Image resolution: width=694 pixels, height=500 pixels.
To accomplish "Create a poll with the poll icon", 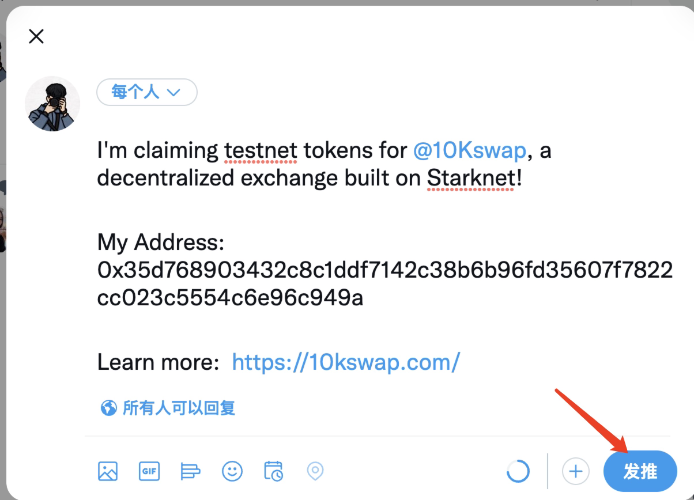I will (x=190, y=471).
